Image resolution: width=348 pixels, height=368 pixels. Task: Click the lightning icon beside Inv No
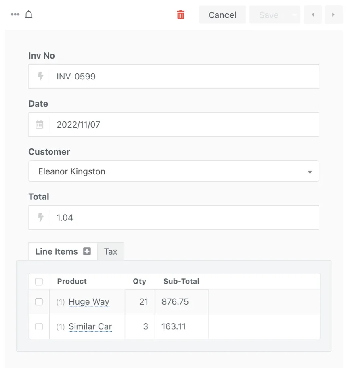click(x=40, y=76)
